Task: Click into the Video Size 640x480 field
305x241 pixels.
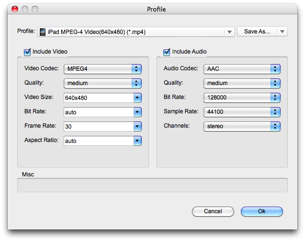Action: tap(99, 98)
